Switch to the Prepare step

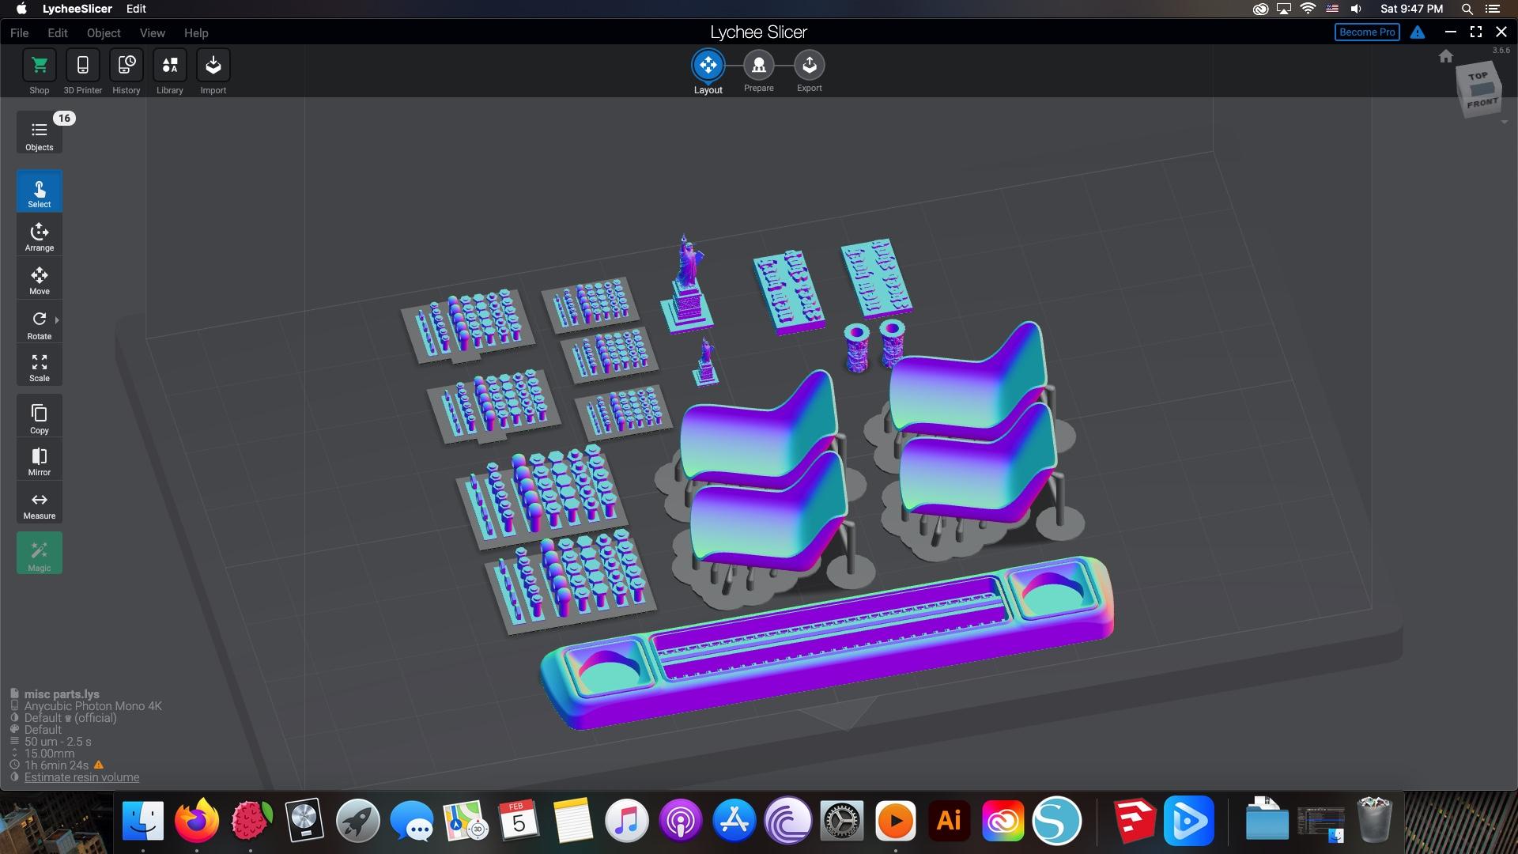[x=758, y=66]
